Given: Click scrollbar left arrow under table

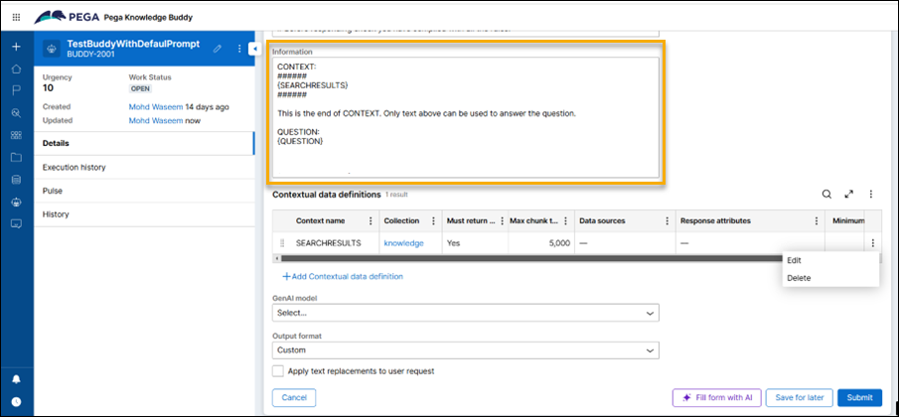Looking at the screenshot, I should click(276, 259).
